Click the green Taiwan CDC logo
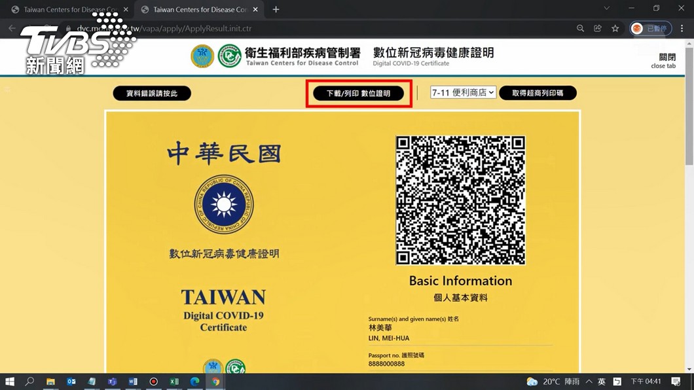 pos(229,56)
